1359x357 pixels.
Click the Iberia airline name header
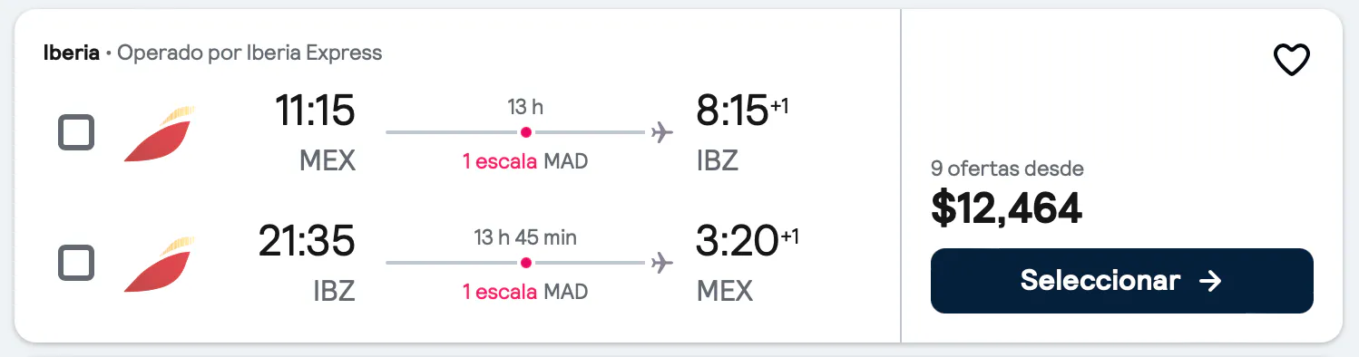72,53
